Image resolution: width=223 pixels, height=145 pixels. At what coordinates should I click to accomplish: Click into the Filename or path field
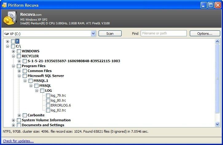pyautogui.click(x=163, y=33)
